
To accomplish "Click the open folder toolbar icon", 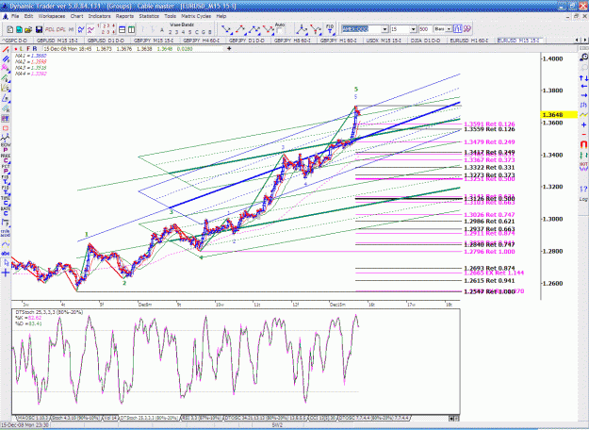I will (28, 29).
